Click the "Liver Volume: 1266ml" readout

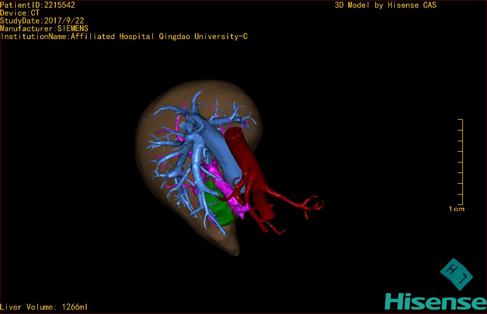pos(44,307)
